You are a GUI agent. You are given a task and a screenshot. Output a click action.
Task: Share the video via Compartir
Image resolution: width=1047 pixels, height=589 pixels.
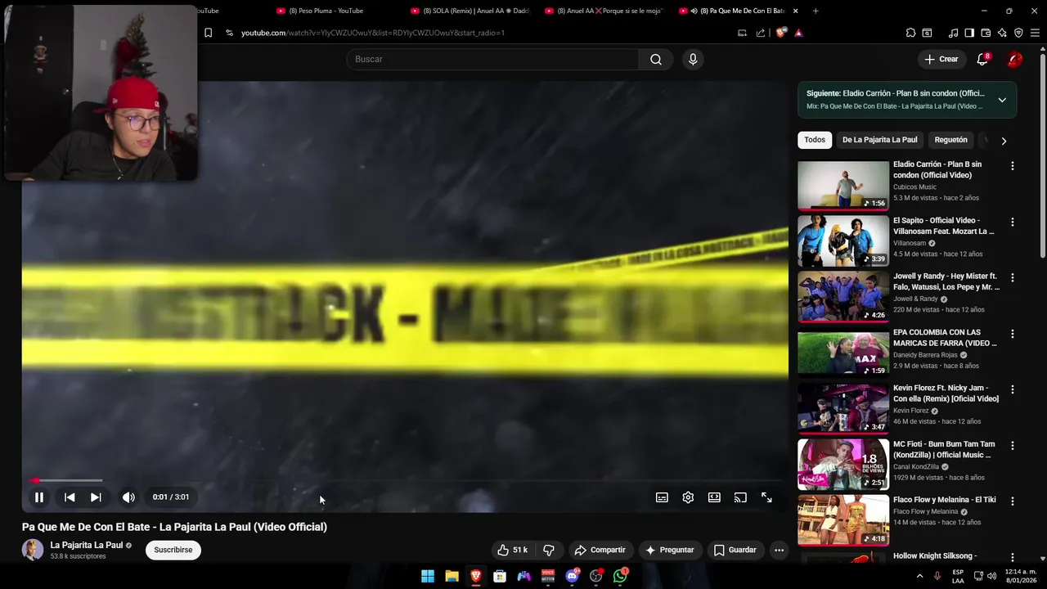(600, 550)
